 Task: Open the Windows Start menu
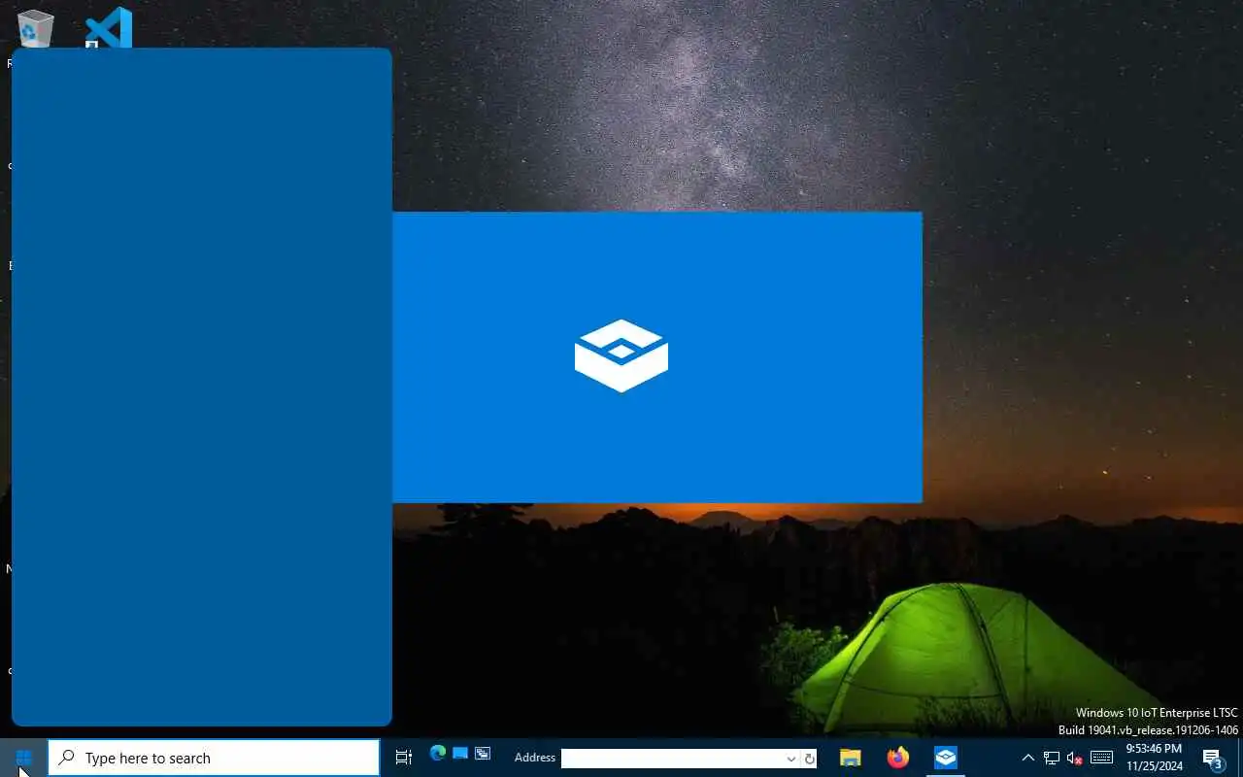[23, 758]
